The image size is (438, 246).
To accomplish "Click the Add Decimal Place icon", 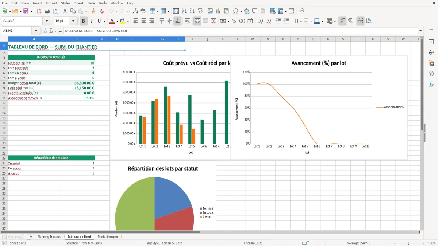I will [x=260, y=21].
